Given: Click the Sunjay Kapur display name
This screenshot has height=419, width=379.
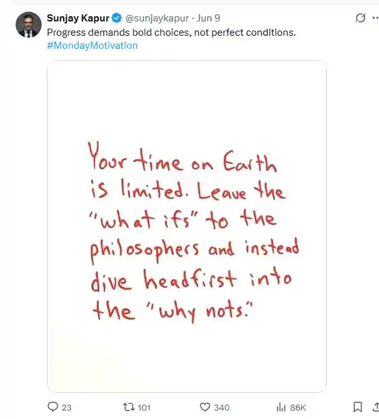Looking at the screenshot, I should (78, 18).
